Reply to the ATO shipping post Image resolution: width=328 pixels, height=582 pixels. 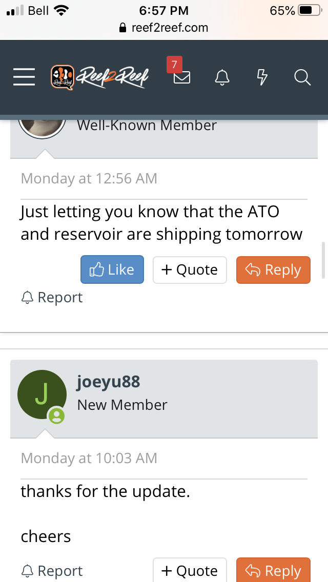click(x=273, y=270)
